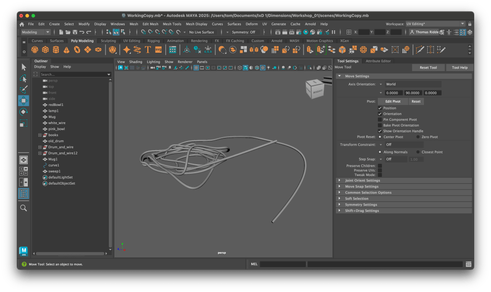The image size is (491, 292).
Task: Create a polygon sphere from the shelf
Action: [35, 49]
